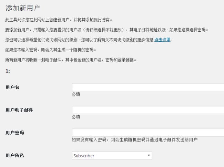The height and width of the screenshot is (167, 224).
Task: Click the paragraph beginning 所有新用户将收到
Action: click(x=71, y=60)
